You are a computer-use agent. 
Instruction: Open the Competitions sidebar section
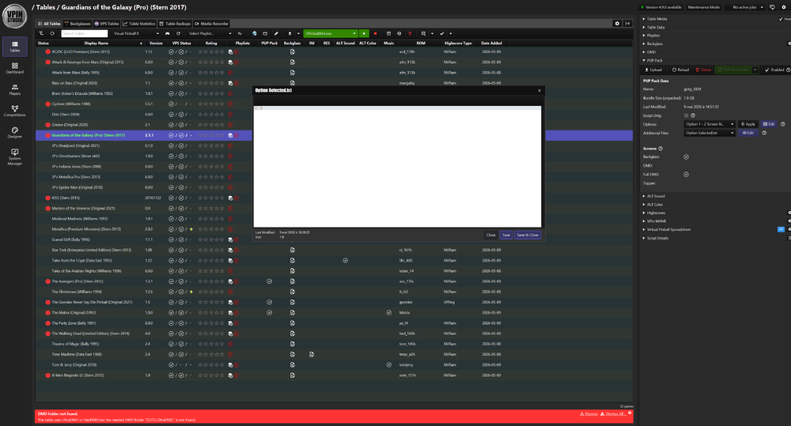click(x=14, y=111)
